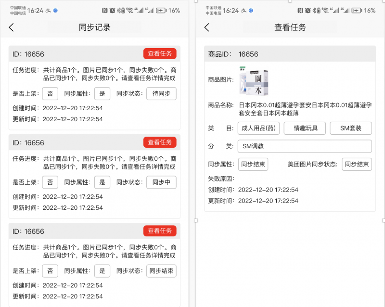The image size is (385, 307).
Task: Click the 失败原因 label
Action: coord(221,179)
